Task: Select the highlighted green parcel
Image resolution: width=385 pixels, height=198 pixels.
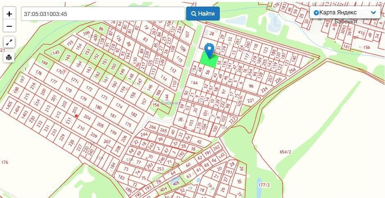Action: point(209,60)
